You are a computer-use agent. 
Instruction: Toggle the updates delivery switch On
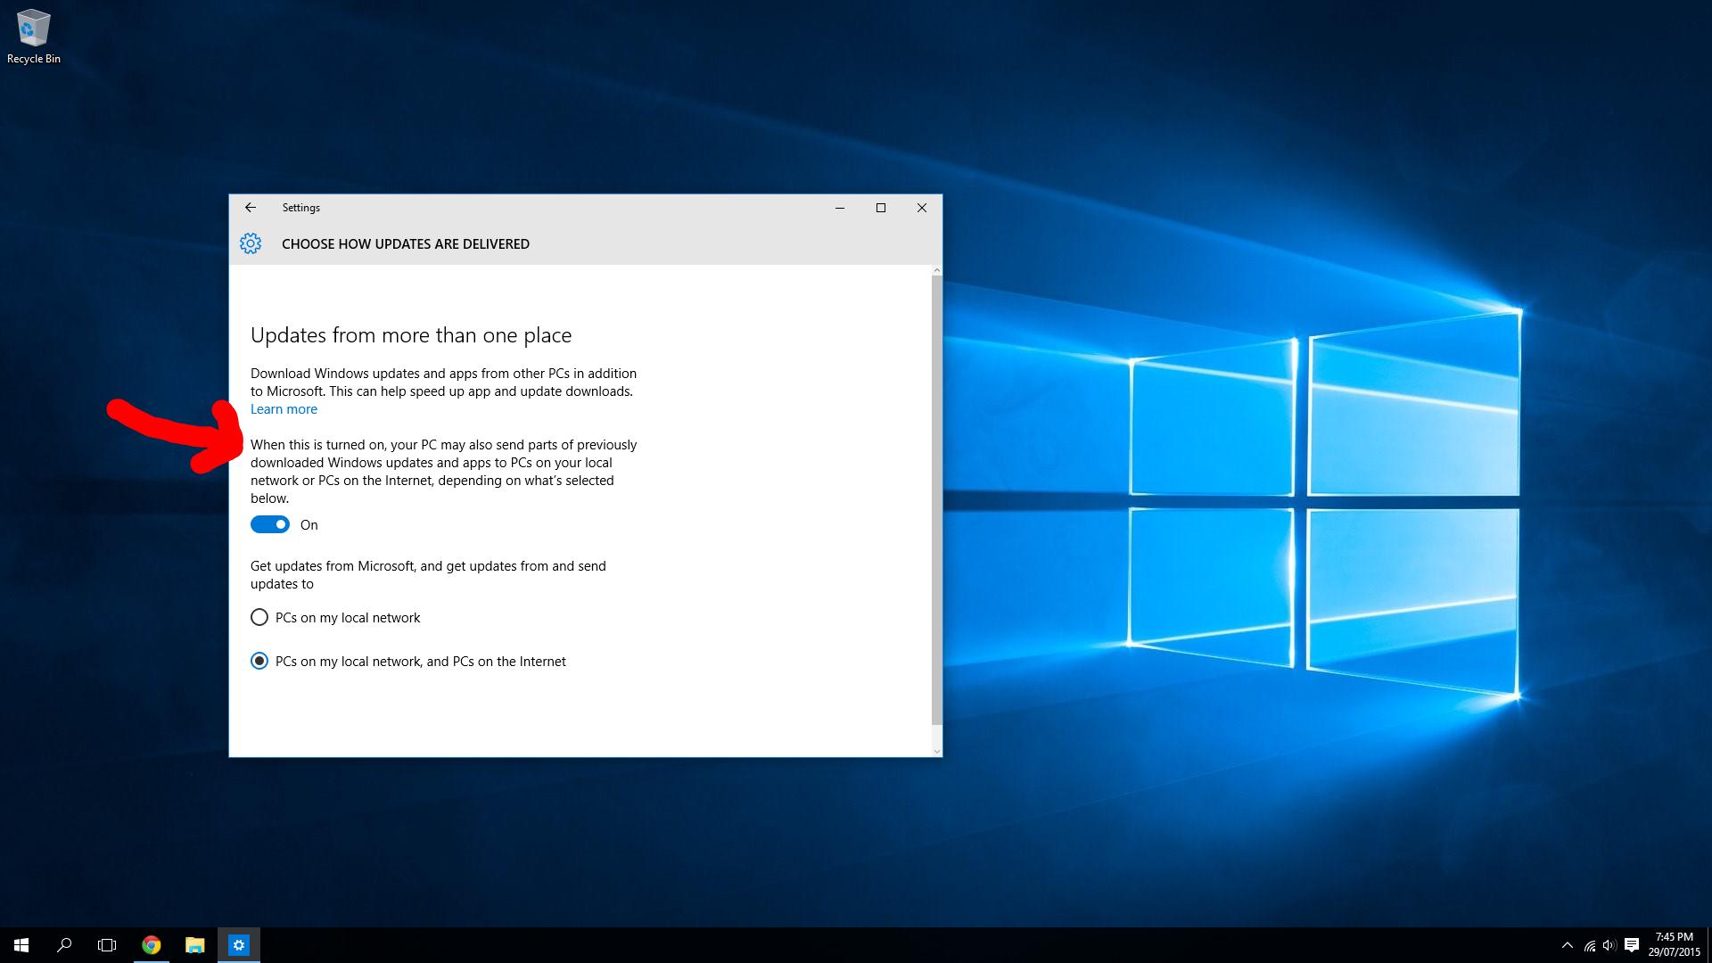click(x=269, y=524)
